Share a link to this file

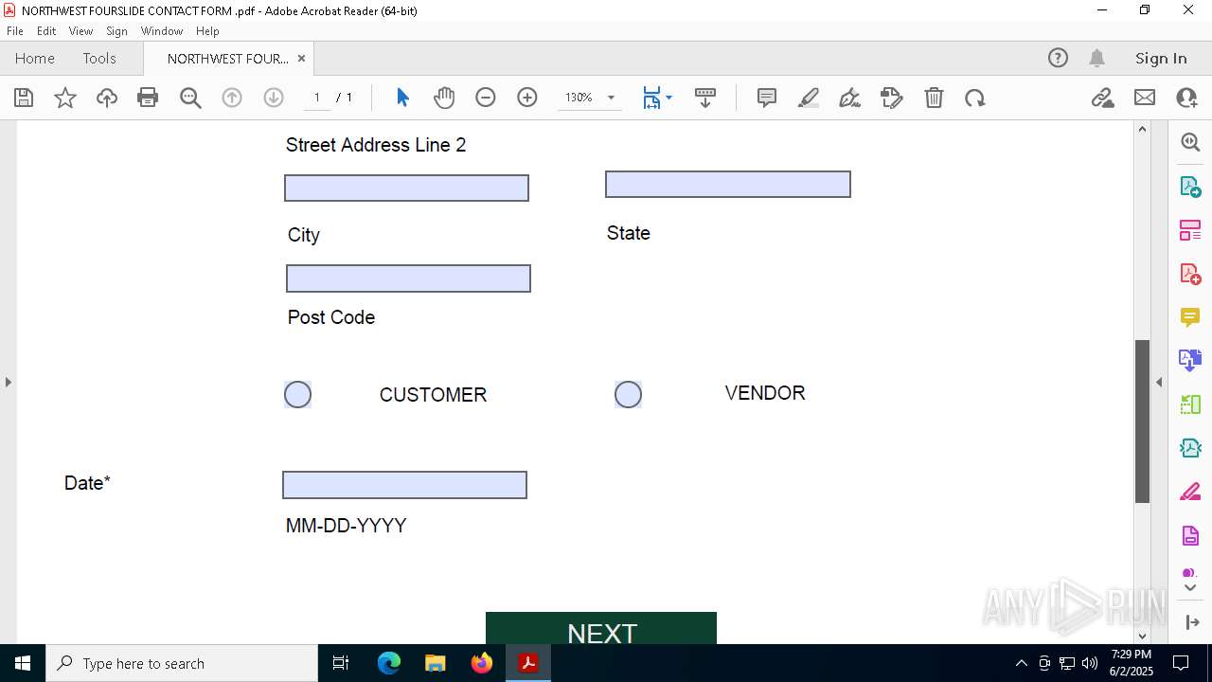point(1103,98)
